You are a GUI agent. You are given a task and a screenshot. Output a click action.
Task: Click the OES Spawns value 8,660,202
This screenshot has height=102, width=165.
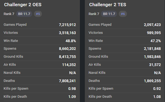[x=67, y=49]
